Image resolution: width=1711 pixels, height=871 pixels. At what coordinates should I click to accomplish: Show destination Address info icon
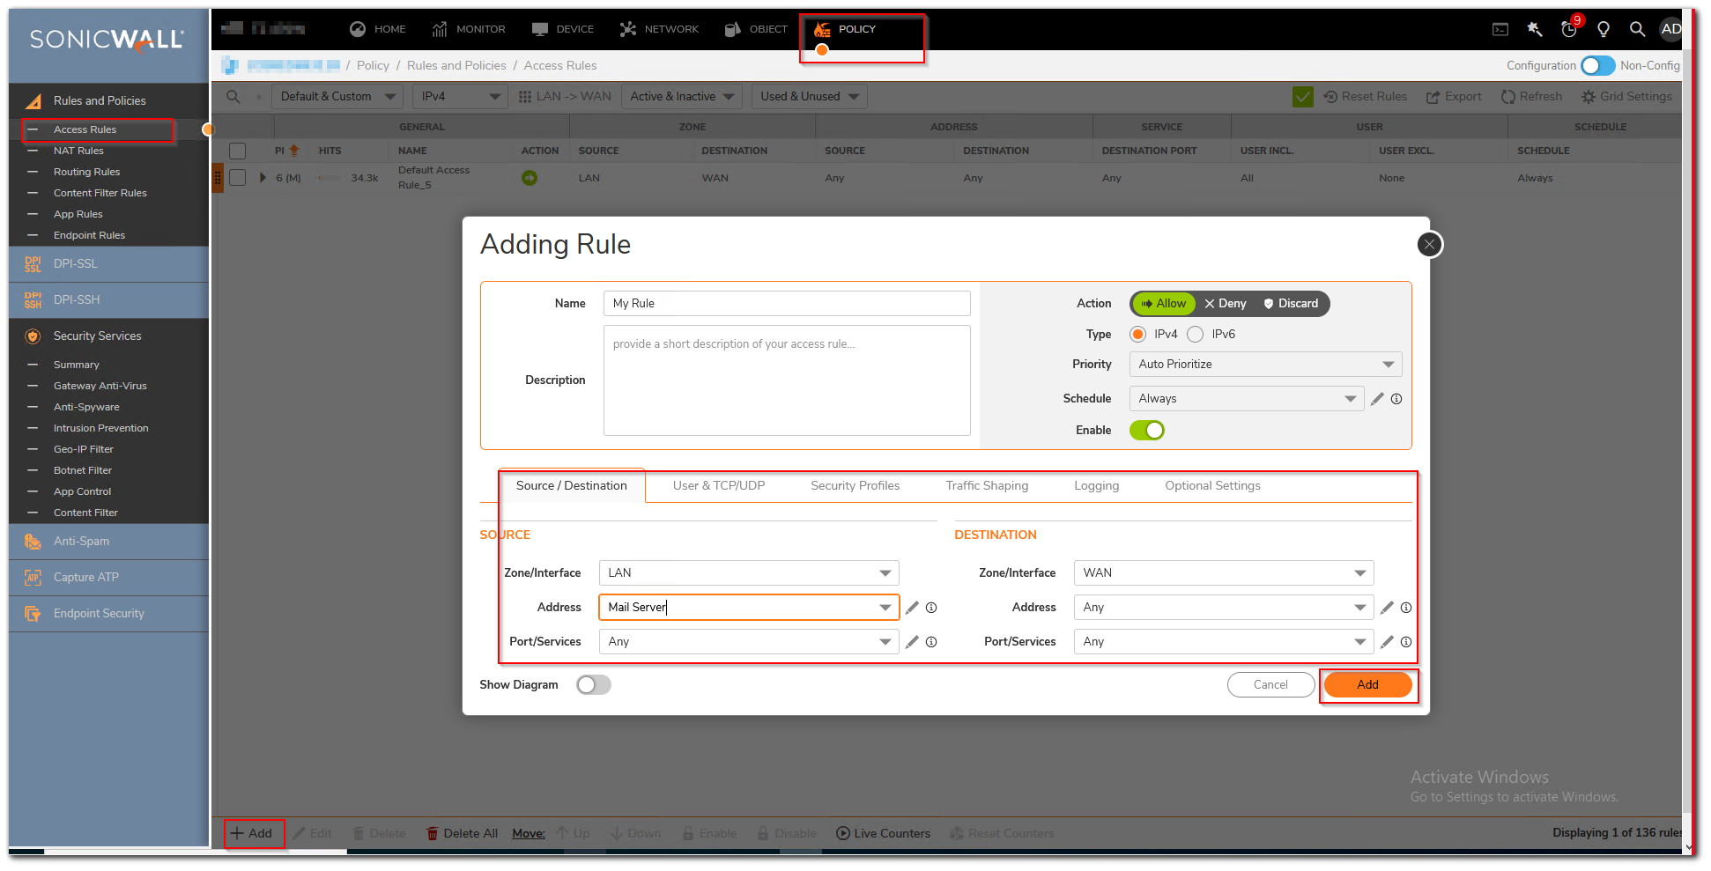pos(1406,608)
